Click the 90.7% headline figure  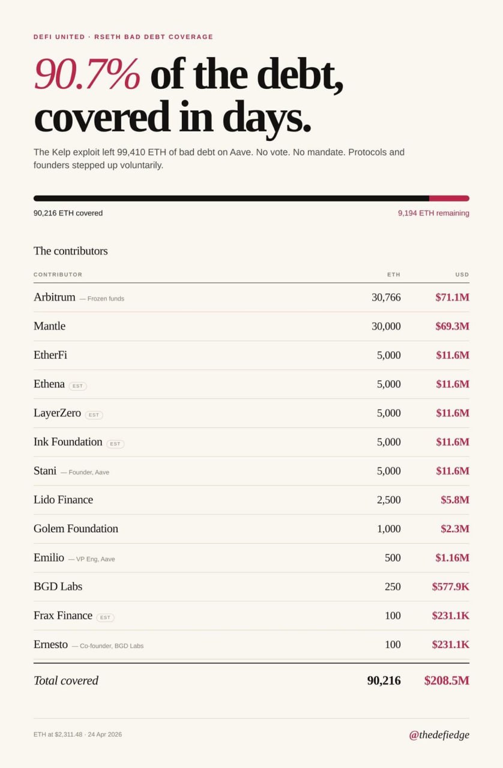point(87,74)
